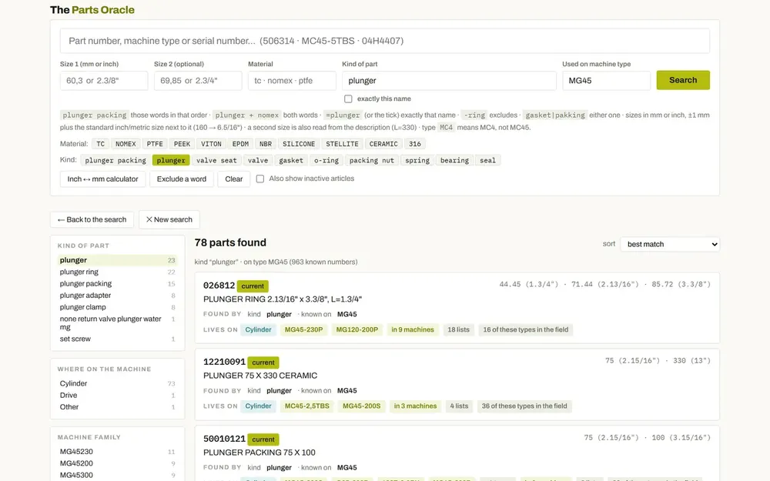Choose the 'spring' kind chip
The image size is (770, 481).
tap(417, 161)
